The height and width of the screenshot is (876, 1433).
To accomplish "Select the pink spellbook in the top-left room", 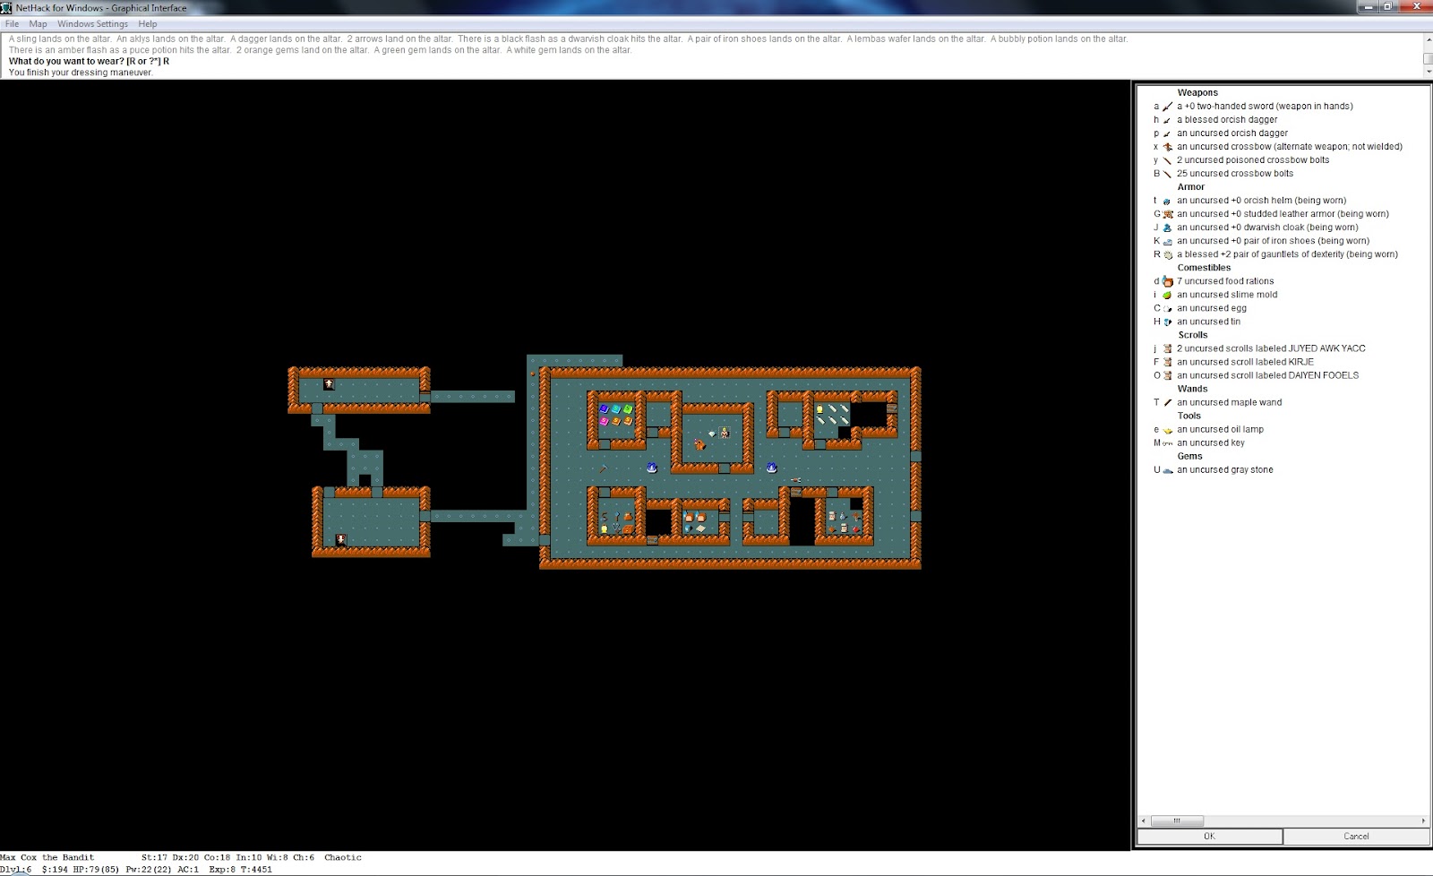I will click(603, 420).
